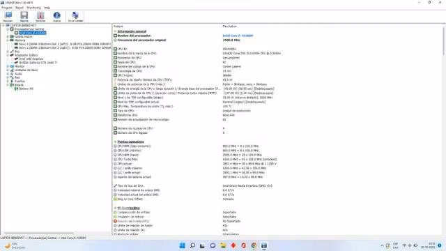The height and width of the screenshot is (251, 446).
Task: Select the Puertos tree node
Action: (x=20, y=81)
